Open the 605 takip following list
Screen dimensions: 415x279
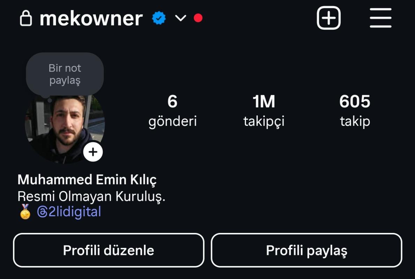[355, 111]
